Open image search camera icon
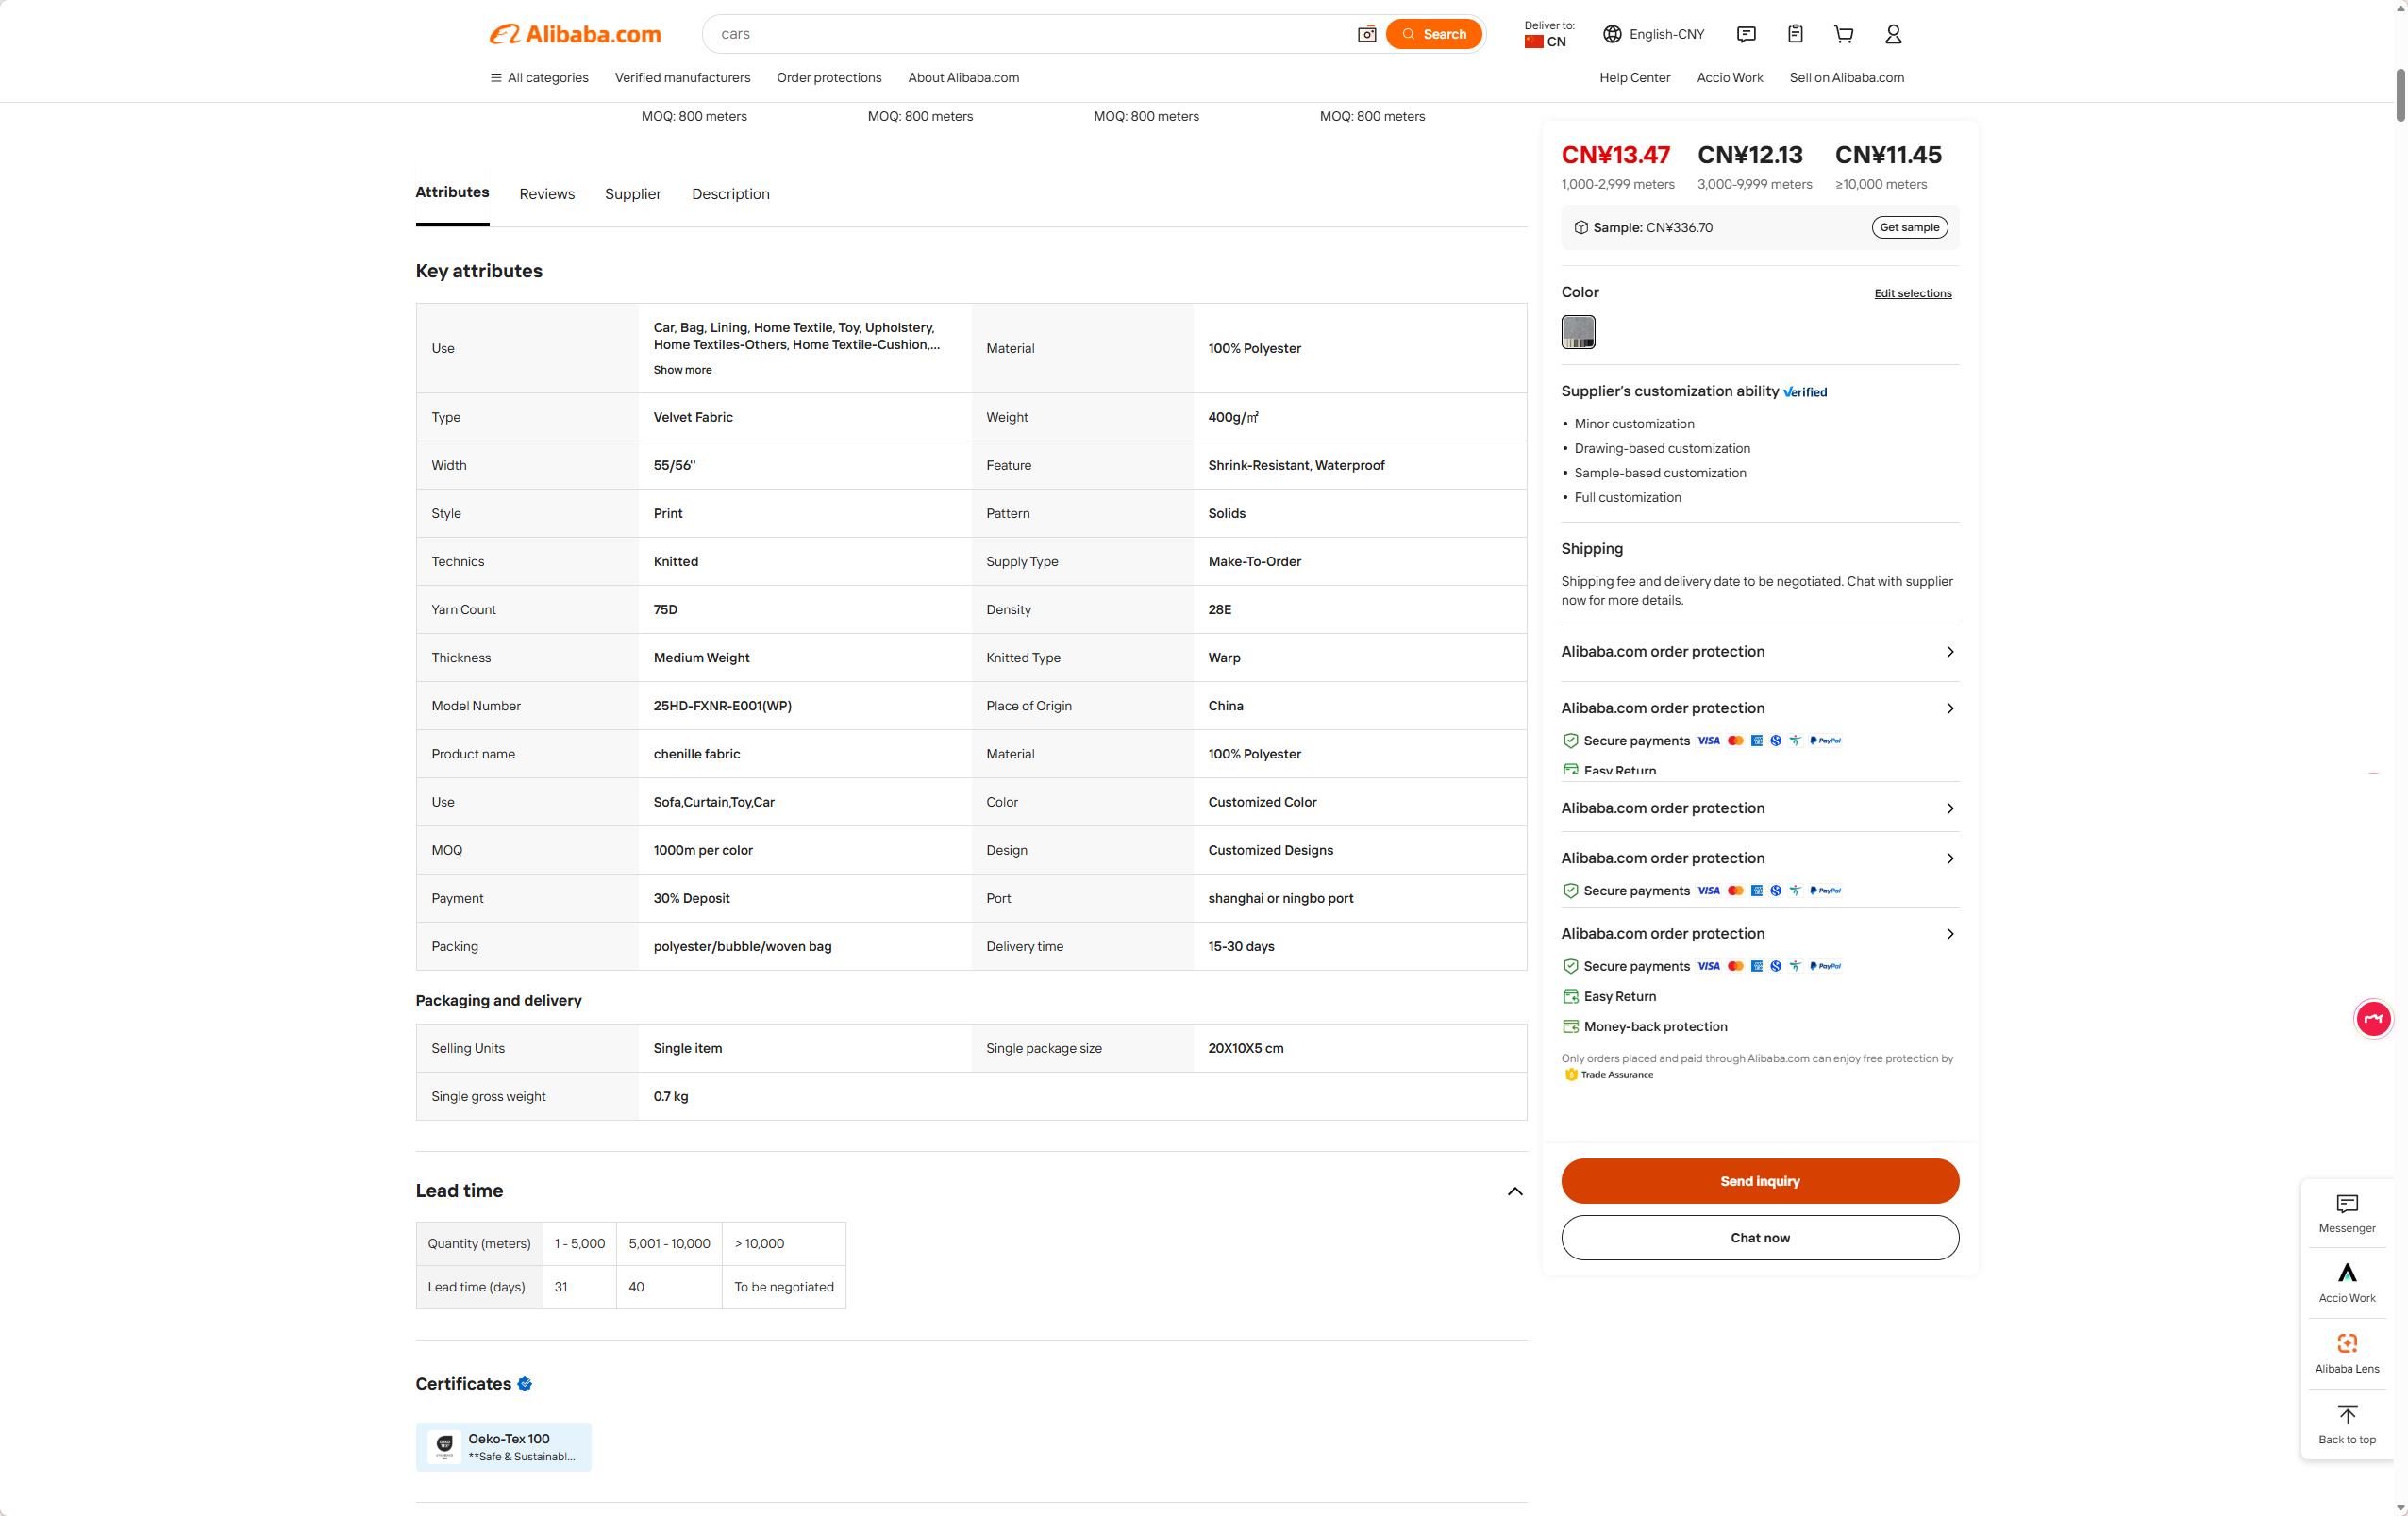Viewport: 2408px width, 1516px height. tap(1366, 34)
